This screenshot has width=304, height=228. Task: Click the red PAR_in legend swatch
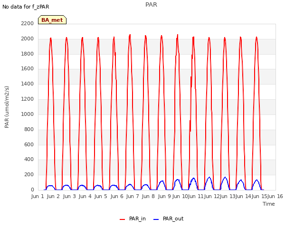point(123,219)
